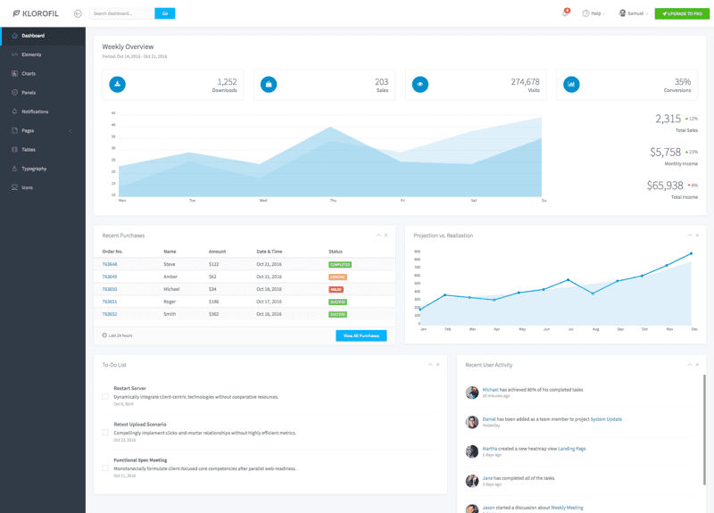
Task: Click the View All Purchases button
Action: [x=361, y=335]
